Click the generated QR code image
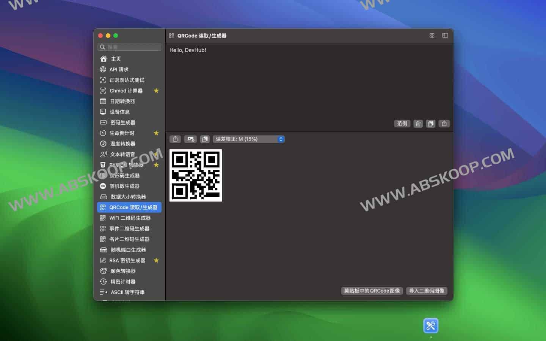Image resolution: width=546 pixels, height=341 pixels. tap(195, 175)
